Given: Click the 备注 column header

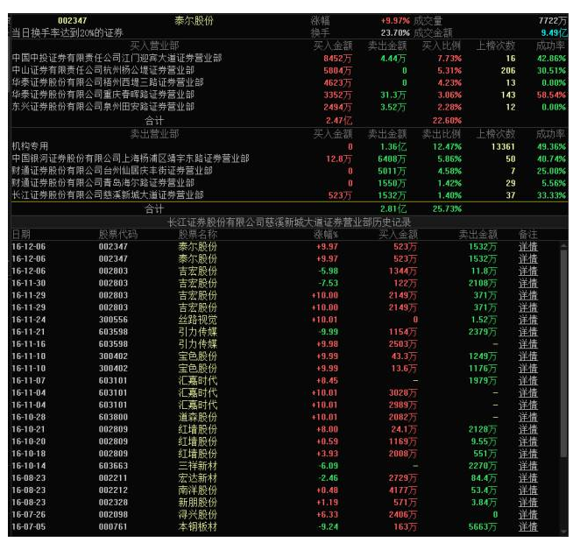Looking at the screenshot, I should (527, 234).
